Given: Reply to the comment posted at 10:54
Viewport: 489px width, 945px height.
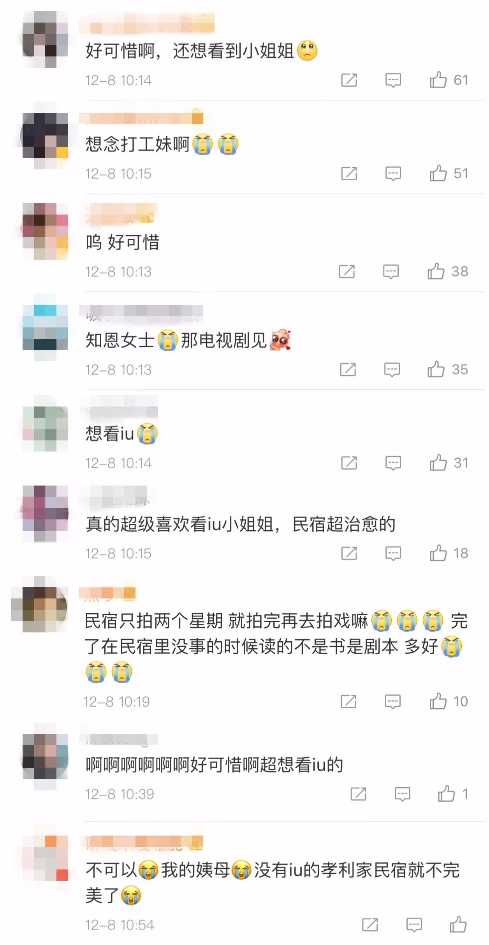Looking at the screenshot, I should tap(414, 925).
